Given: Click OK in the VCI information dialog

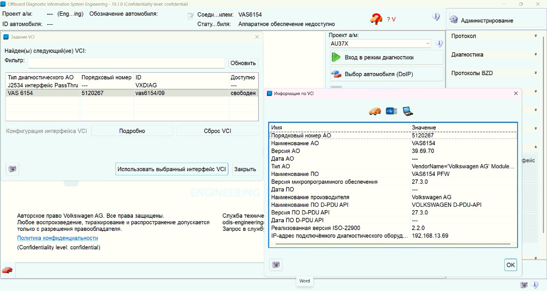Looking at the screenshot, I should click(x=510, y=265).
